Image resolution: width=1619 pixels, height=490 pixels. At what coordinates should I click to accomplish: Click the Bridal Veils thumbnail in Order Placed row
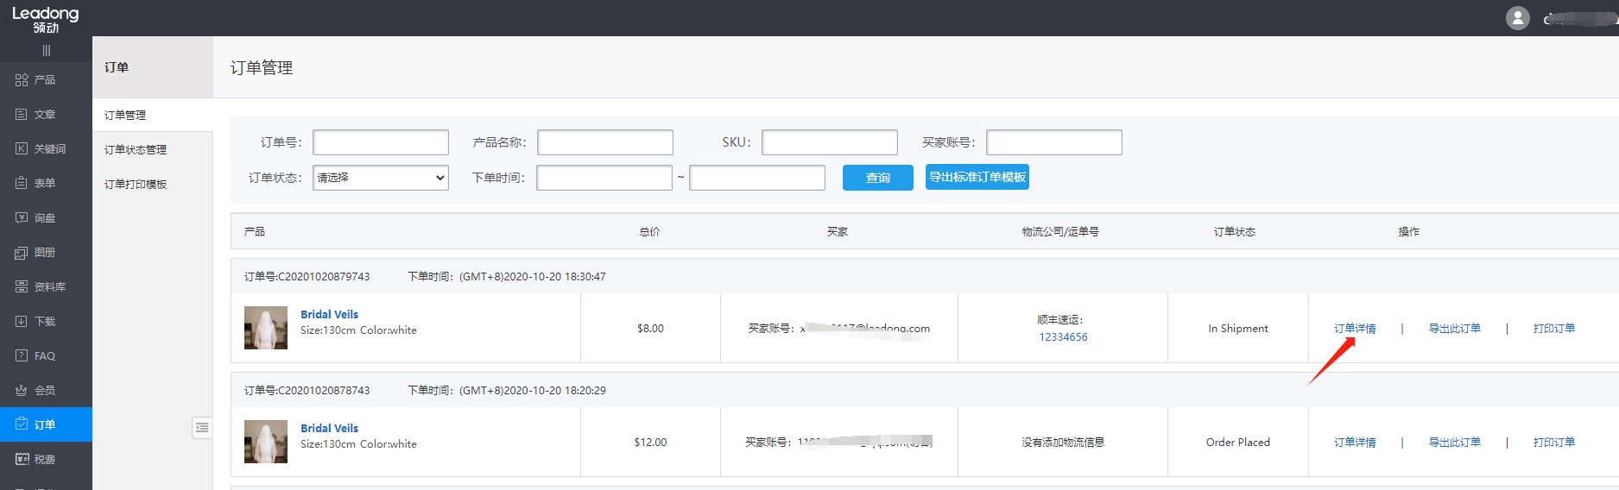pos(266,442)
